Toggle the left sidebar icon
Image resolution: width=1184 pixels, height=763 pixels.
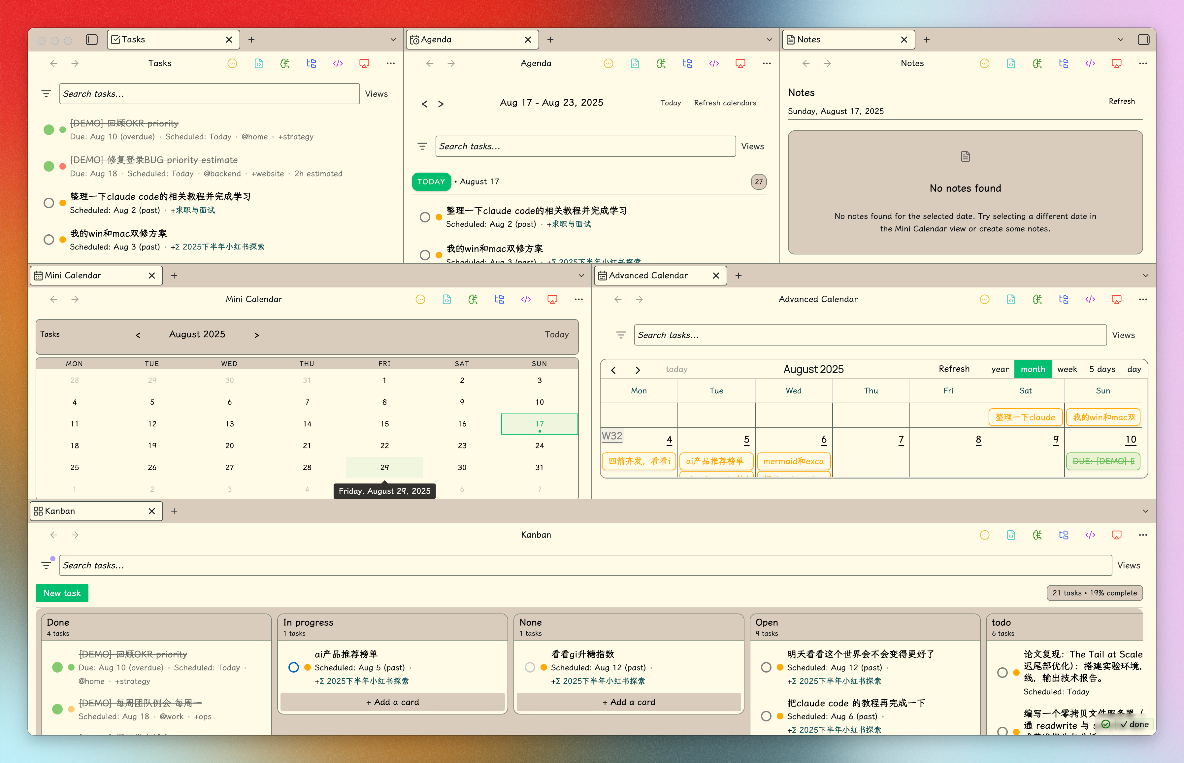tap(92, 40)
